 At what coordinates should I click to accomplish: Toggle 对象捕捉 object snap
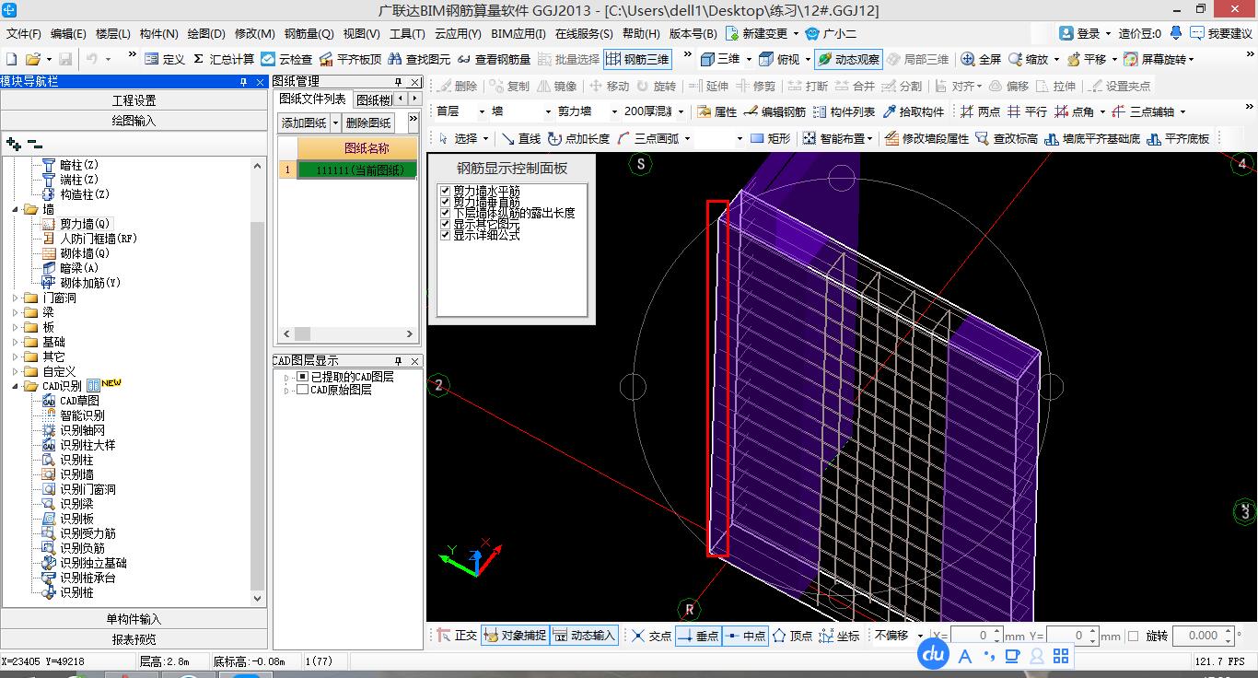514,636
